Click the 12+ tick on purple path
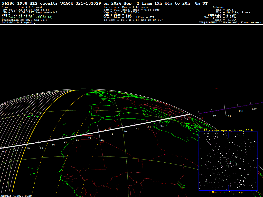 click(x=254, y=109)
